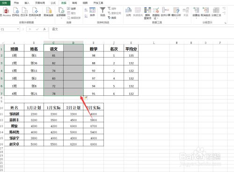Click the Connections (连接) button
Screen dimensions: 234x172
pyautogui.click(x=72, y=8)
